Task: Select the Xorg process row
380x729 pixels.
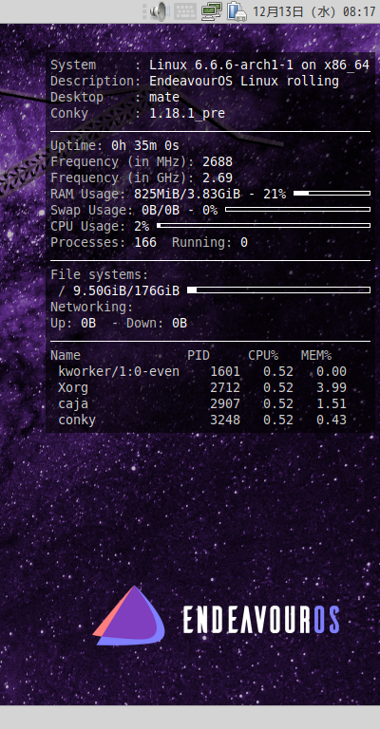Action: point(202,387)
